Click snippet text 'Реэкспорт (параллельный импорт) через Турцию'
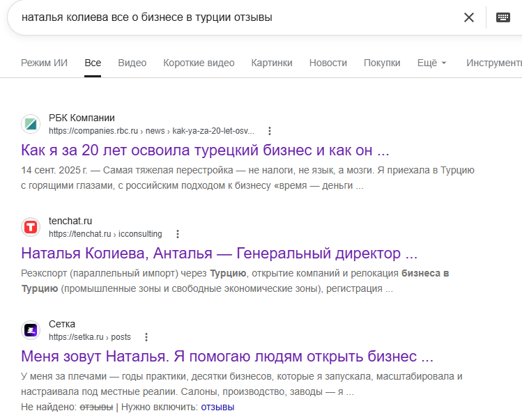This screenshot has width=522, height=420. pos(134,274)
